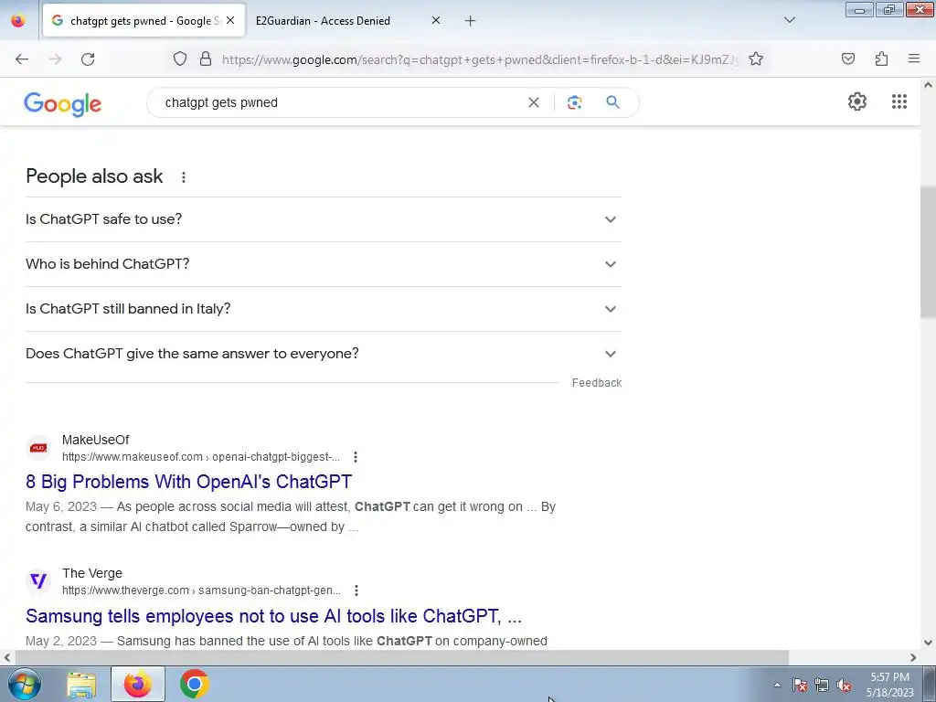
Task: Submit search with the magnifier icon
Action: tap(612, 102)
